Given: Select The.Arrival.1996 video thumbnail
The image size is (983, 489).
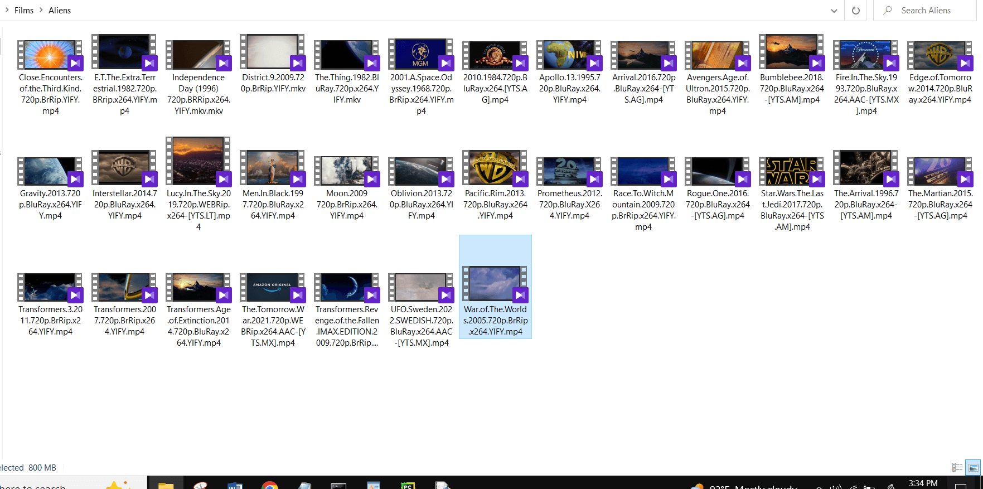Looking at the screenshot, I should point(866,168).
